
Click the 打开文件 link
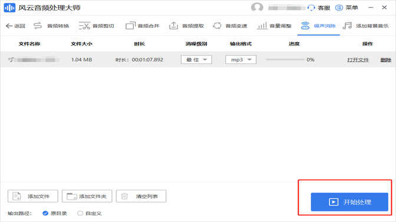358,60
